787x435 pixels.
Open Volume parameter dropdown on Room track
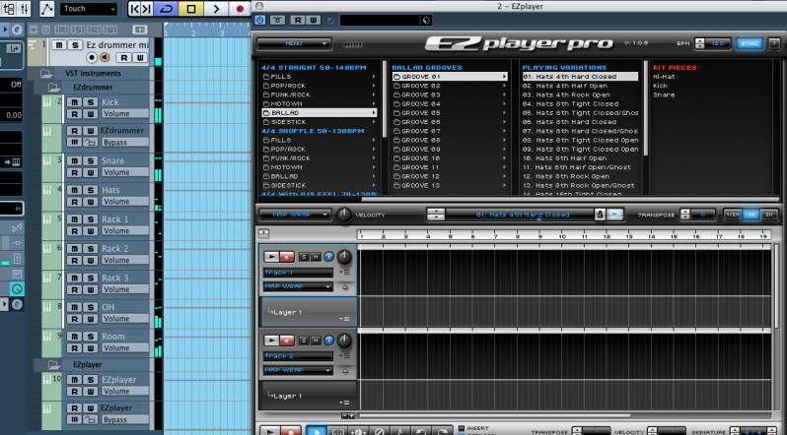pos(124,347)
